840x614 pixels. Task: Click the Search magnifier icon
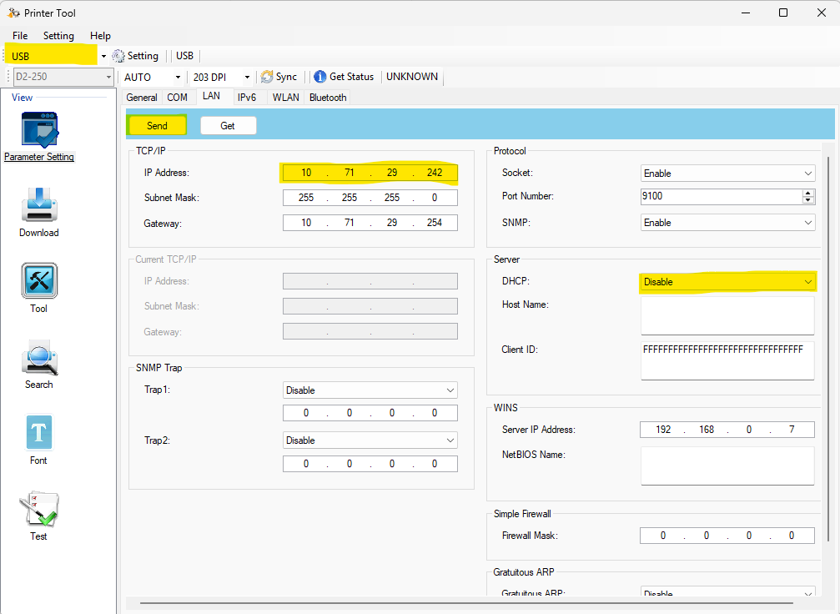tap(38, 357)
